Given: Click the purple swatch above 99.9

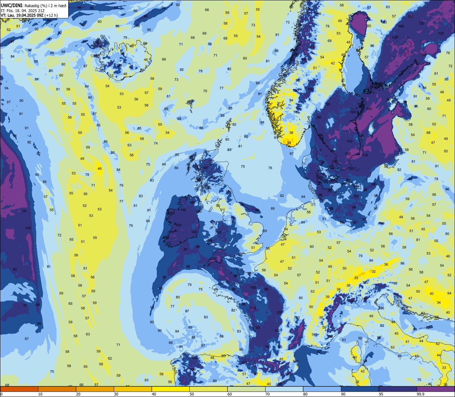Looking at the screenshot, I should [435, 389].
